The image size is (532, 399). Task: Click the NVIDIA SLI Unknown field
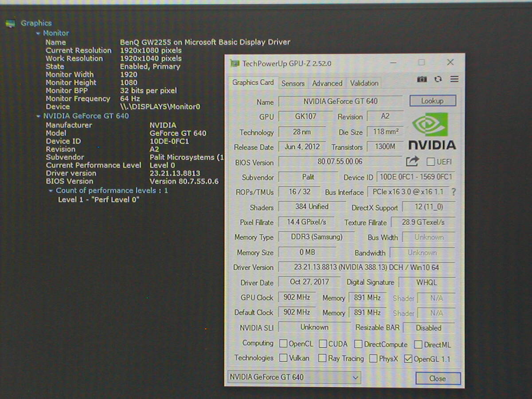pos(314,328)
